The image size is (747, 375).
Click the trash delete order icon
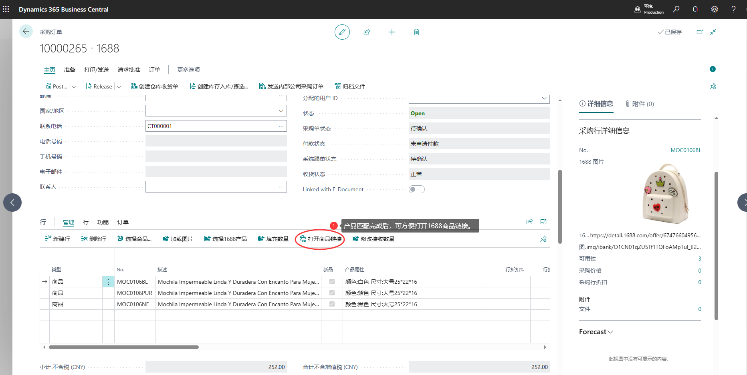[x=416, y=32]
